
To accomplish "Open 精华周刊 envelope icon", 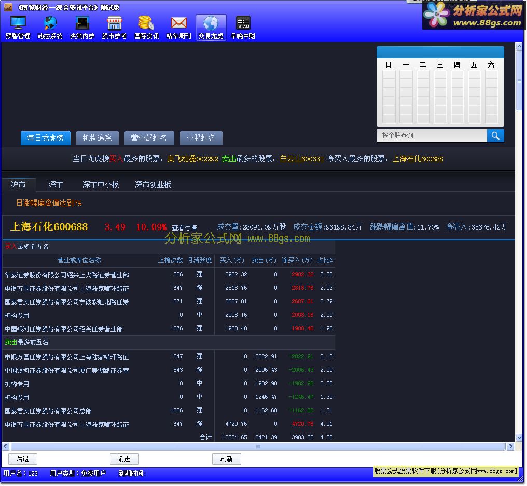I will pos(178,28).
